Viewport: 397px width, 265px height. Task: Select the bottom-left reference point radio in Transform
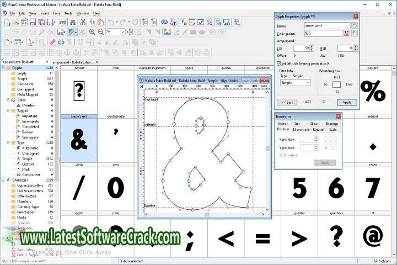(x=326, y=148)
